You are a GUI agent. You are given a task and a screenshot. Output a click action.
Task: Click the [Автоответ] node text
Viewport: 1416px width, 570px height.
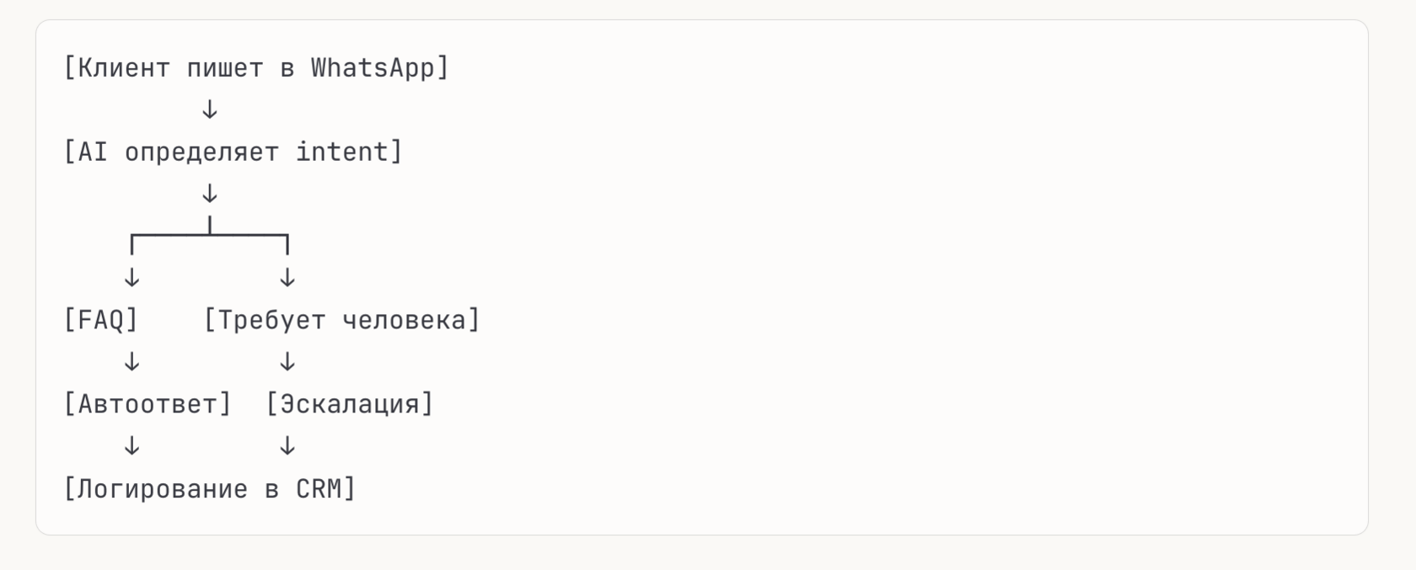[x=147, y=404]
